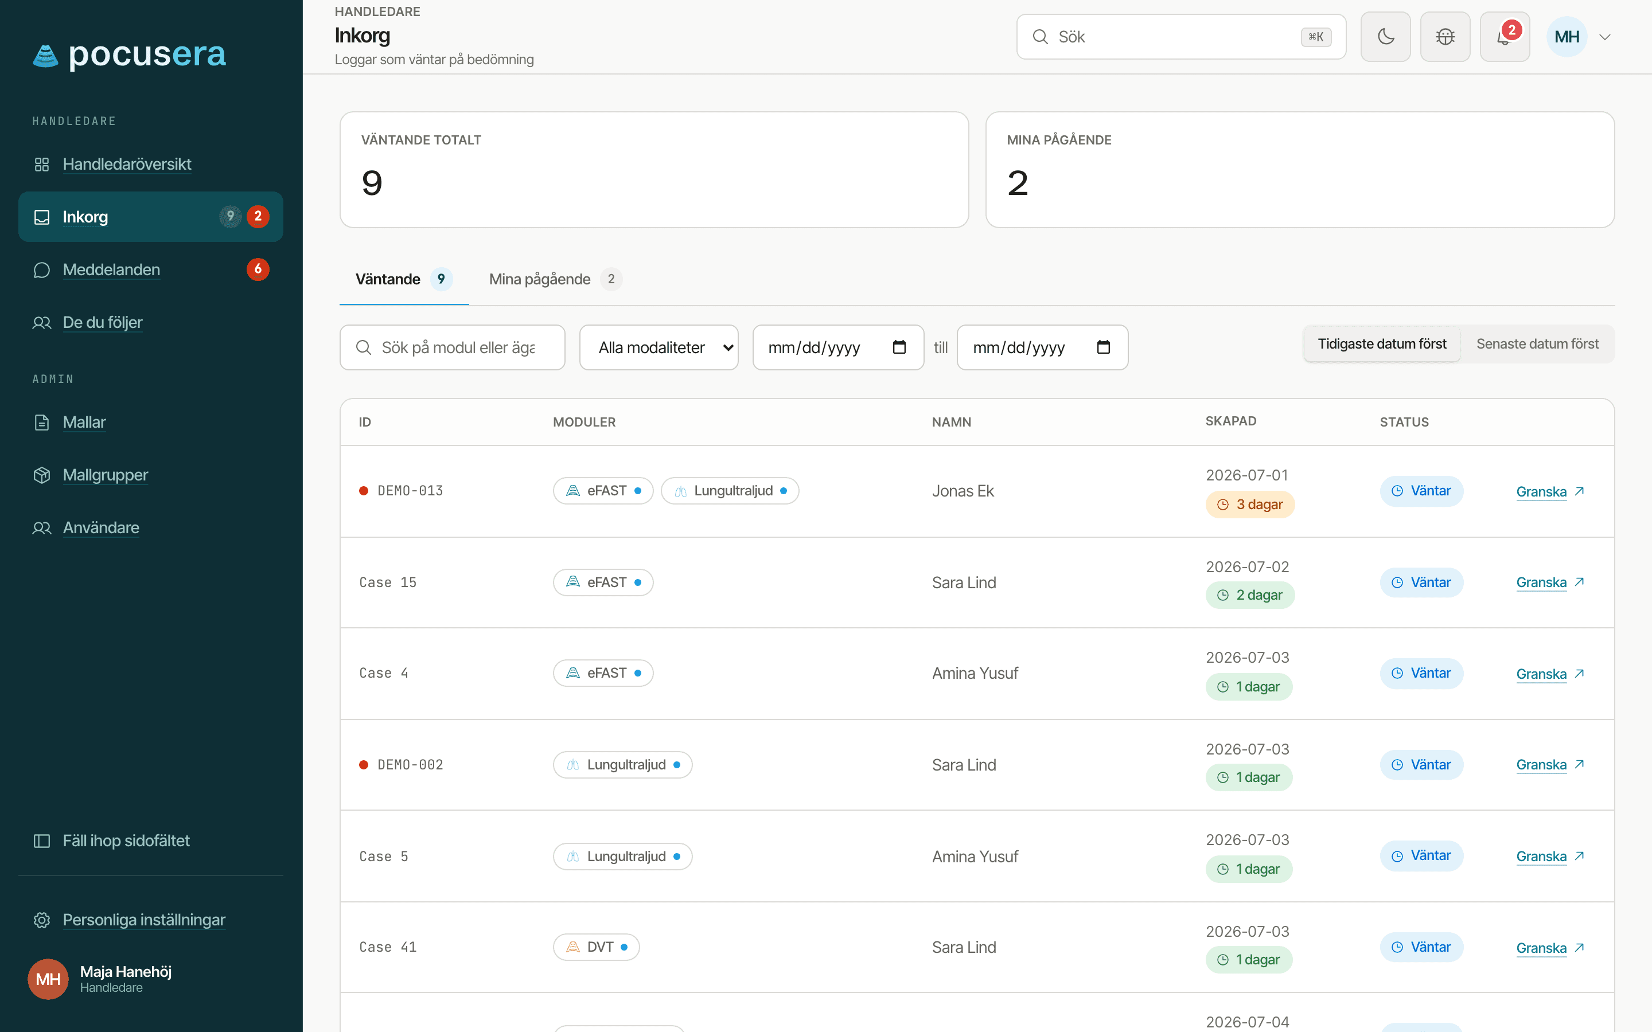Click Granska link for DEMO-002
Screen dimensions: 1652x1032
click(x=1549, y=765)
